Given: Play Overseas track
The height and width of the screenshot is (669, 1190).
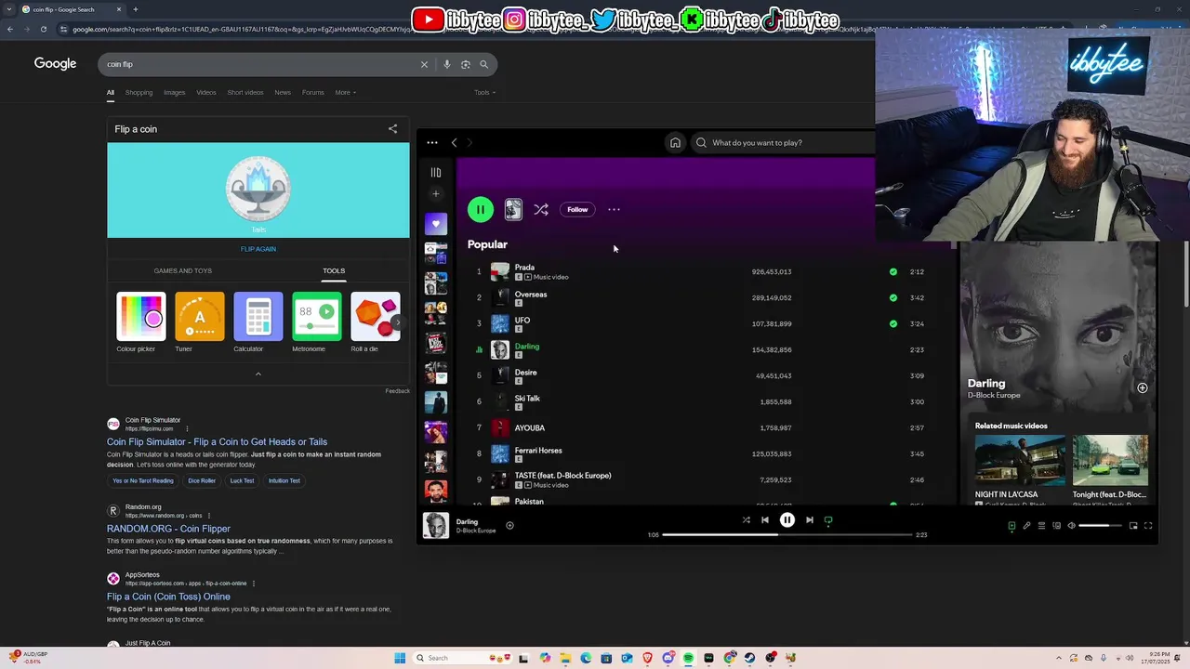Looking at the screenshot, I should tap(707, 297).
